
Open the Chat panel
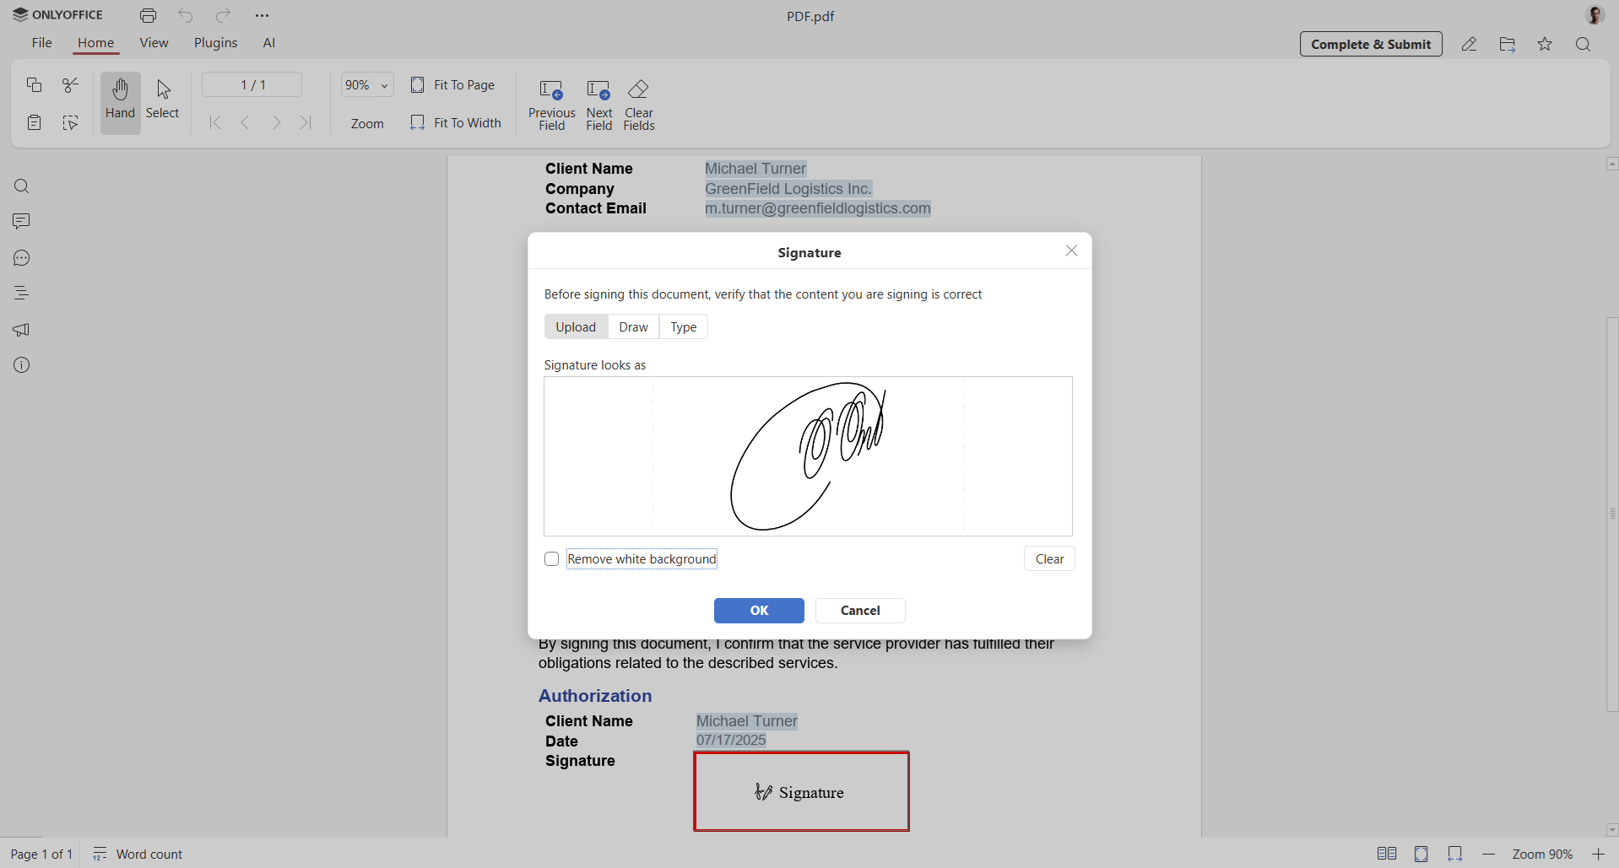pos(21,258)
